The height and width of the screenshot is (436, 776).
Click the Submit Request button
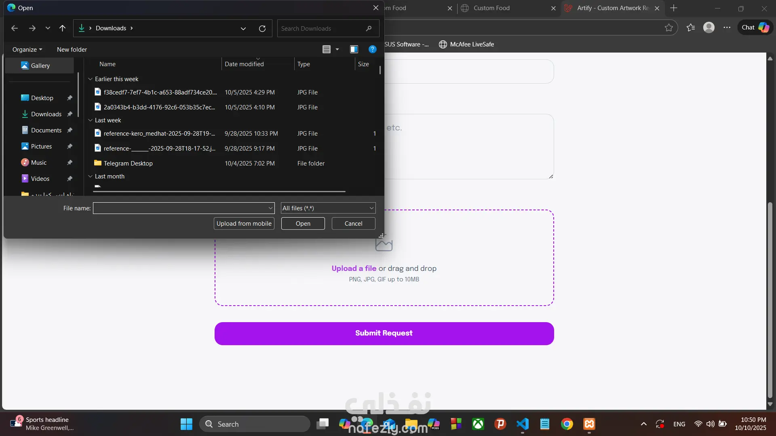384,333
